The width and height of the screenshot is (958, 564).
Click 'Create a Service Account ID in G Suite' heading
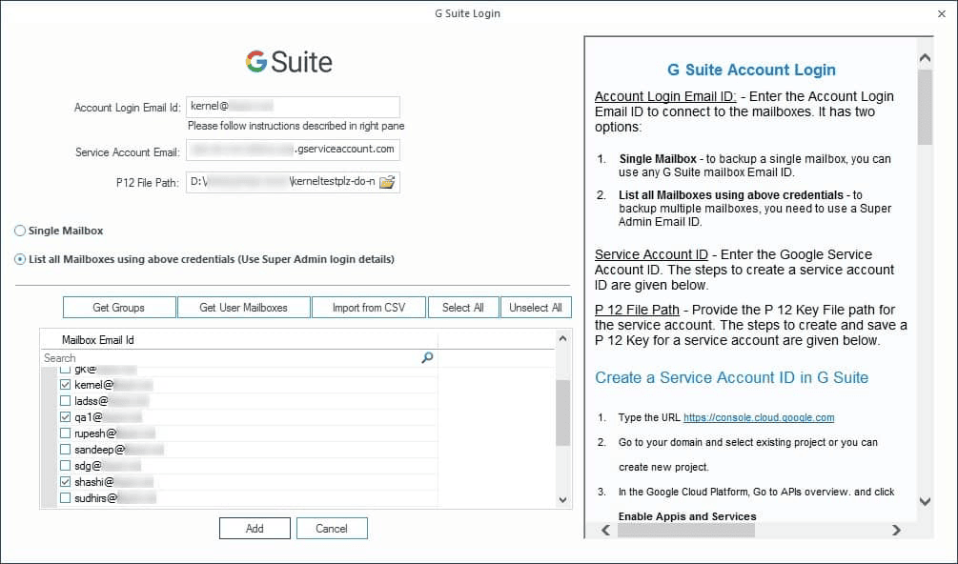click(732, 377)
